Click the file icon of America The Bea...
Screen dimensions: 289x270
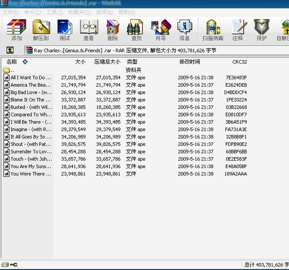tap(6, 85)
